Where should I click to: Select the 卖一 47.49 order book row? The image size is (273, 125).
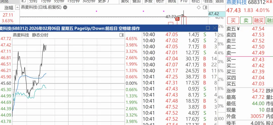249,53
